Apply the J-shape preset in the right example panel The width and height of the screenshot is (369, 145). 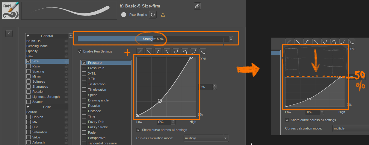(x=343, y=41)
